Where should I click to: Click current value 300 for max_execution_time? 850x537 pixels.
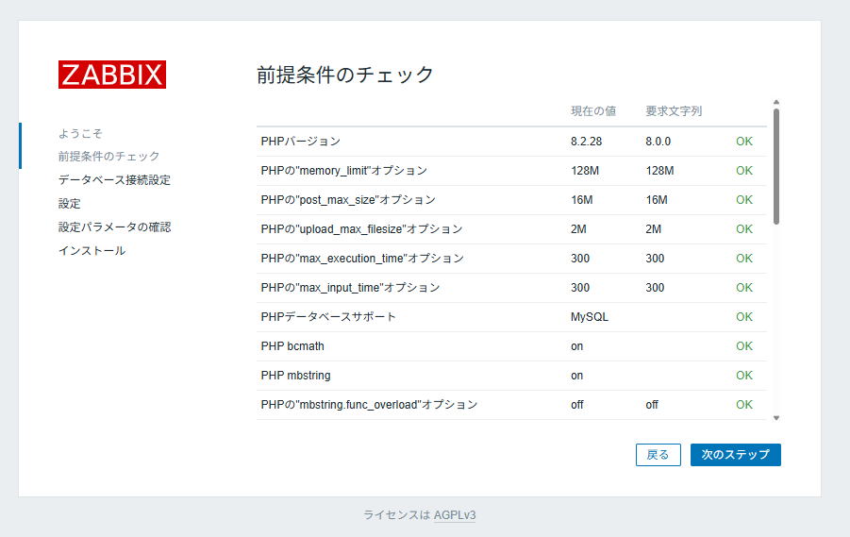click(x=580, y=259)
